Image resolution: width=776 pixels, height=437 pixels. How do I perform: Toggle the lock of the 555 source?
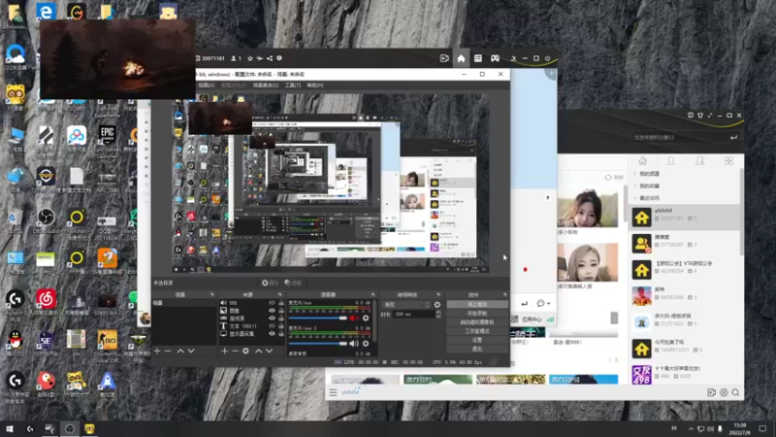pyautogui.click(x=281, y=303)
